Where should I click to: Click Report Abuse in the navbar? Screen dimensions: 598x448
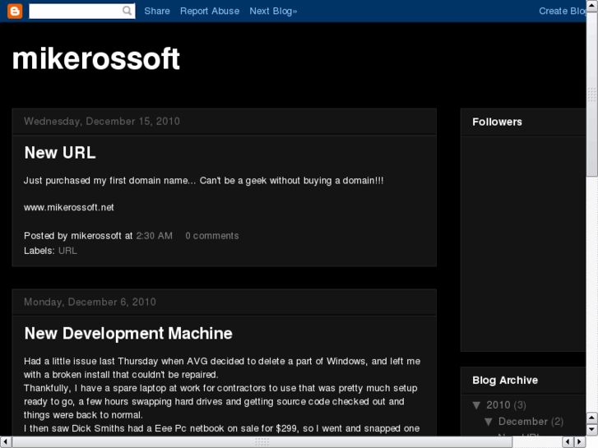click(x=210, y=11)
